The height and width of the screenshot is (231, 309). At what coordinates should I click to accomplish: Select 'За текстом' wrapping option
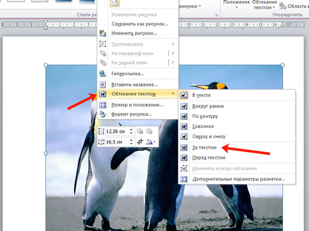[204, 147]
